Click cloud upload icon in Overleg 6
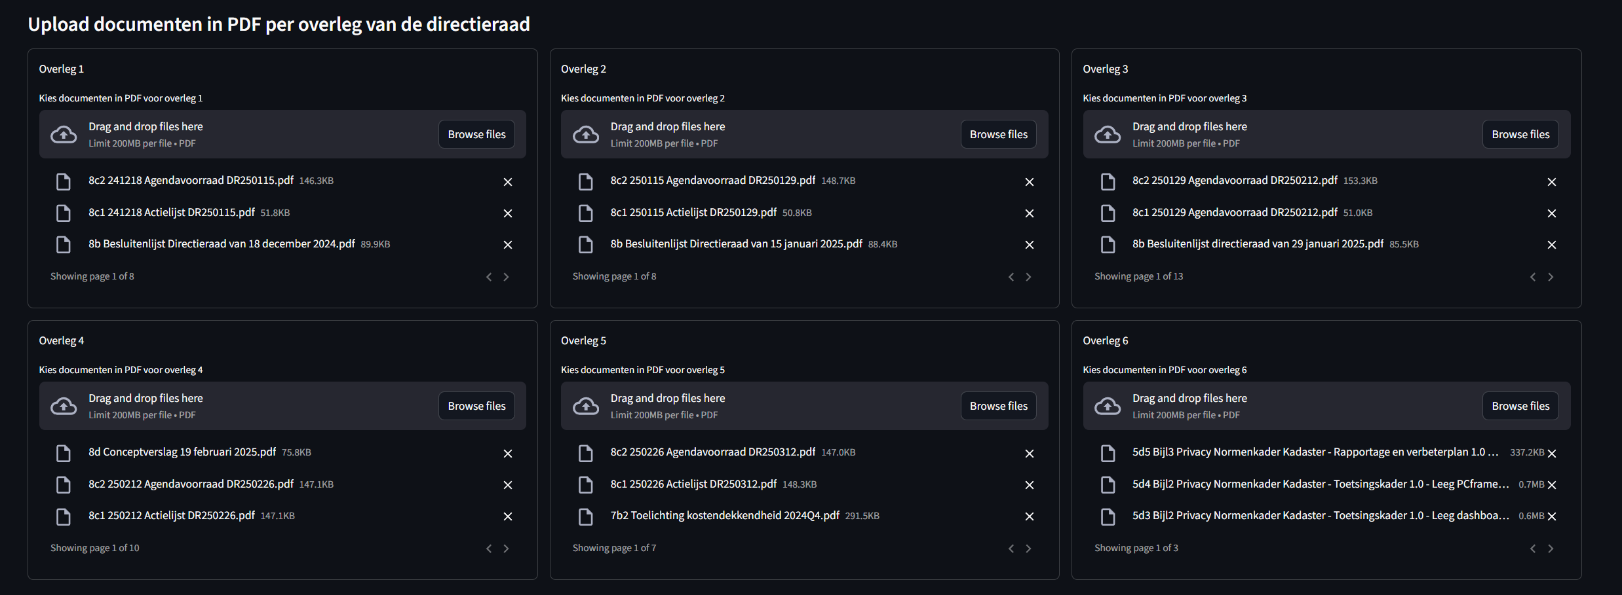This screenshot has width=1622, height=595. 1108,406
